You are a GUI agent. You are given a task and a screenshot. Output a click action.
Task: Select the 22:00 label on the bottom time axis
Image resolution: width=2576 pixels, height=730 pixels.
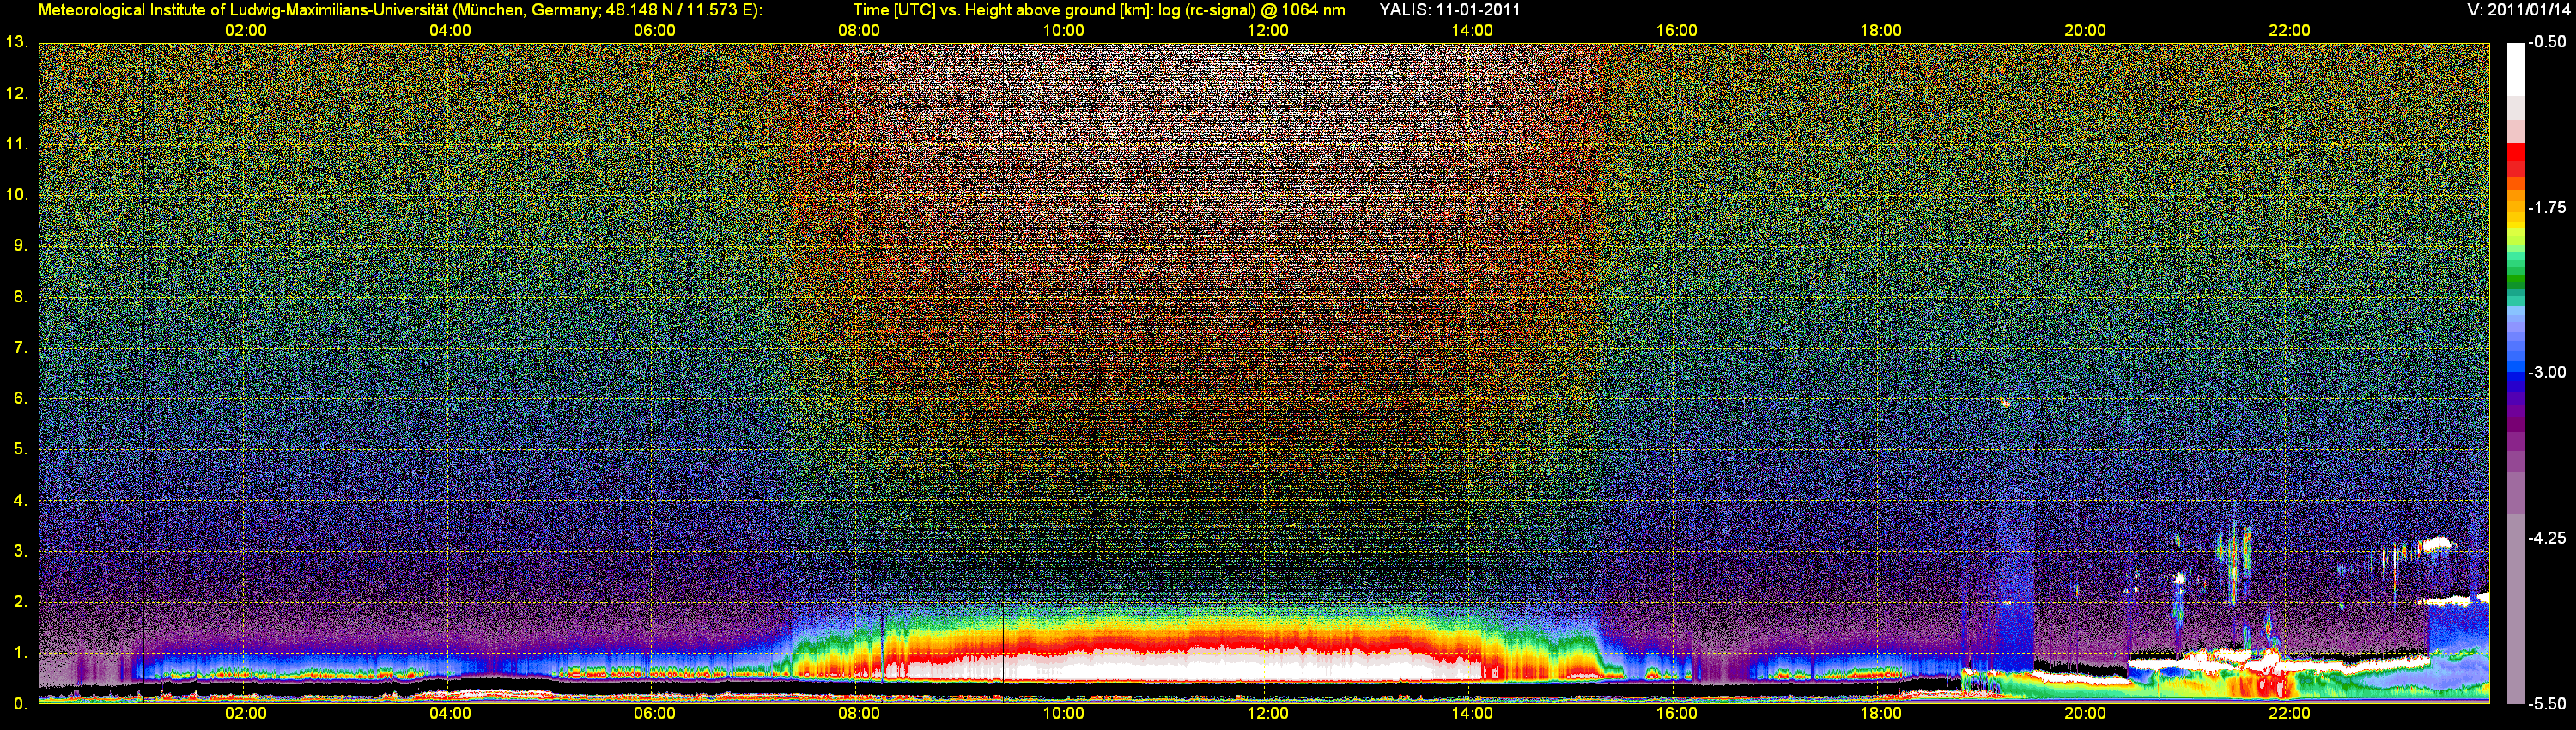[x=2289, y=714]
